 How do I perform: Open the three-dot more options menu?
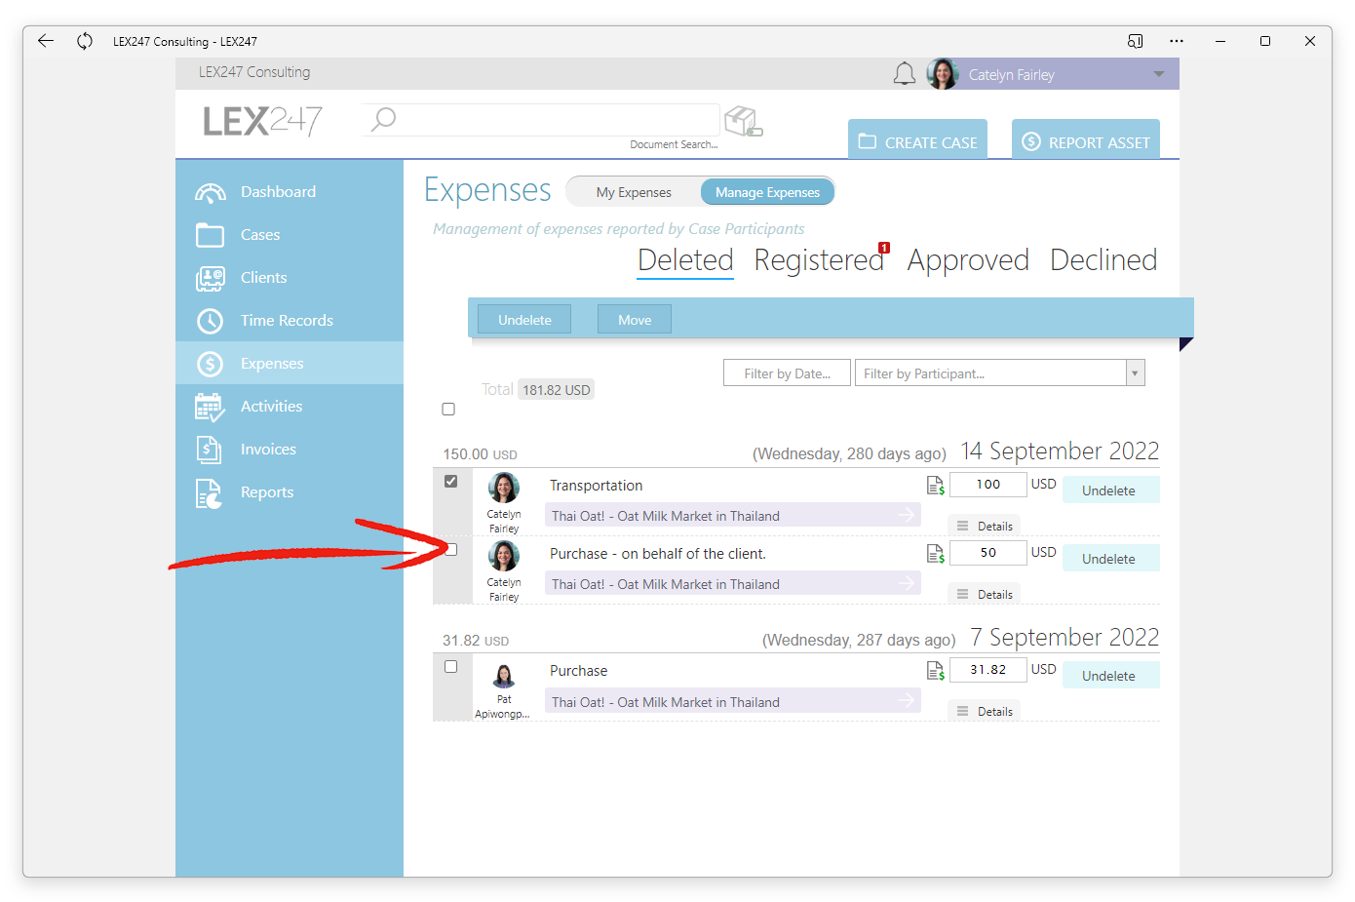[1177, 41]
